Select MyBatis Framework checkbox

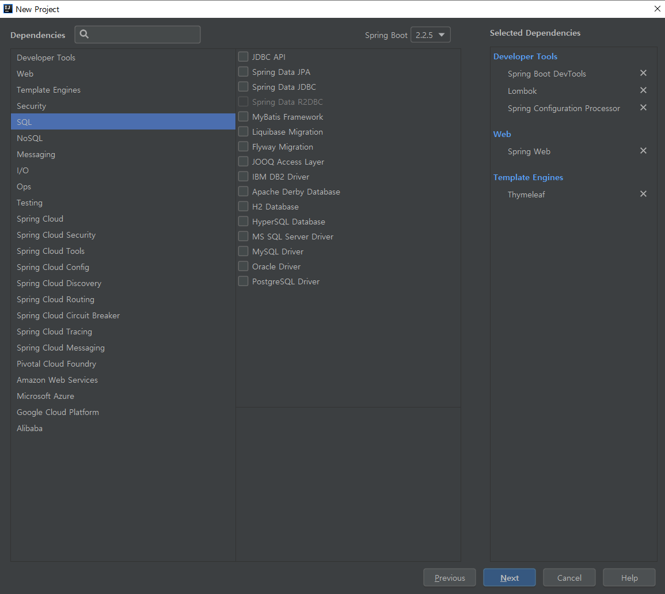click(243, 117)
